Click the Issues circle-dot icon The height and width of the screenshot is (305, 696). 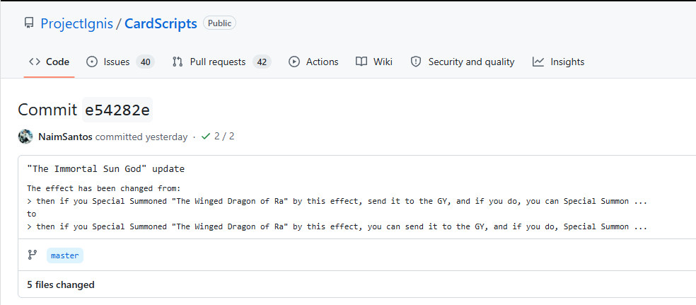[92, 62]
